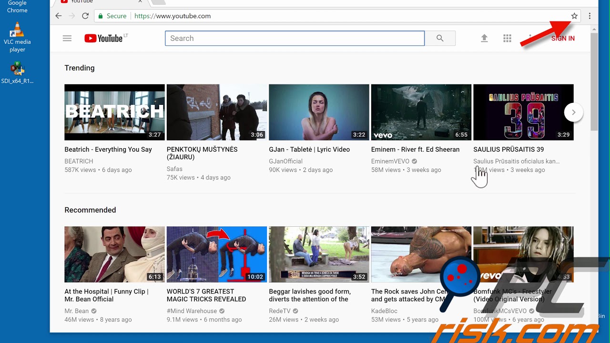
Task: Open YouTube hamburger guide menu
Action: coord(67,38)
